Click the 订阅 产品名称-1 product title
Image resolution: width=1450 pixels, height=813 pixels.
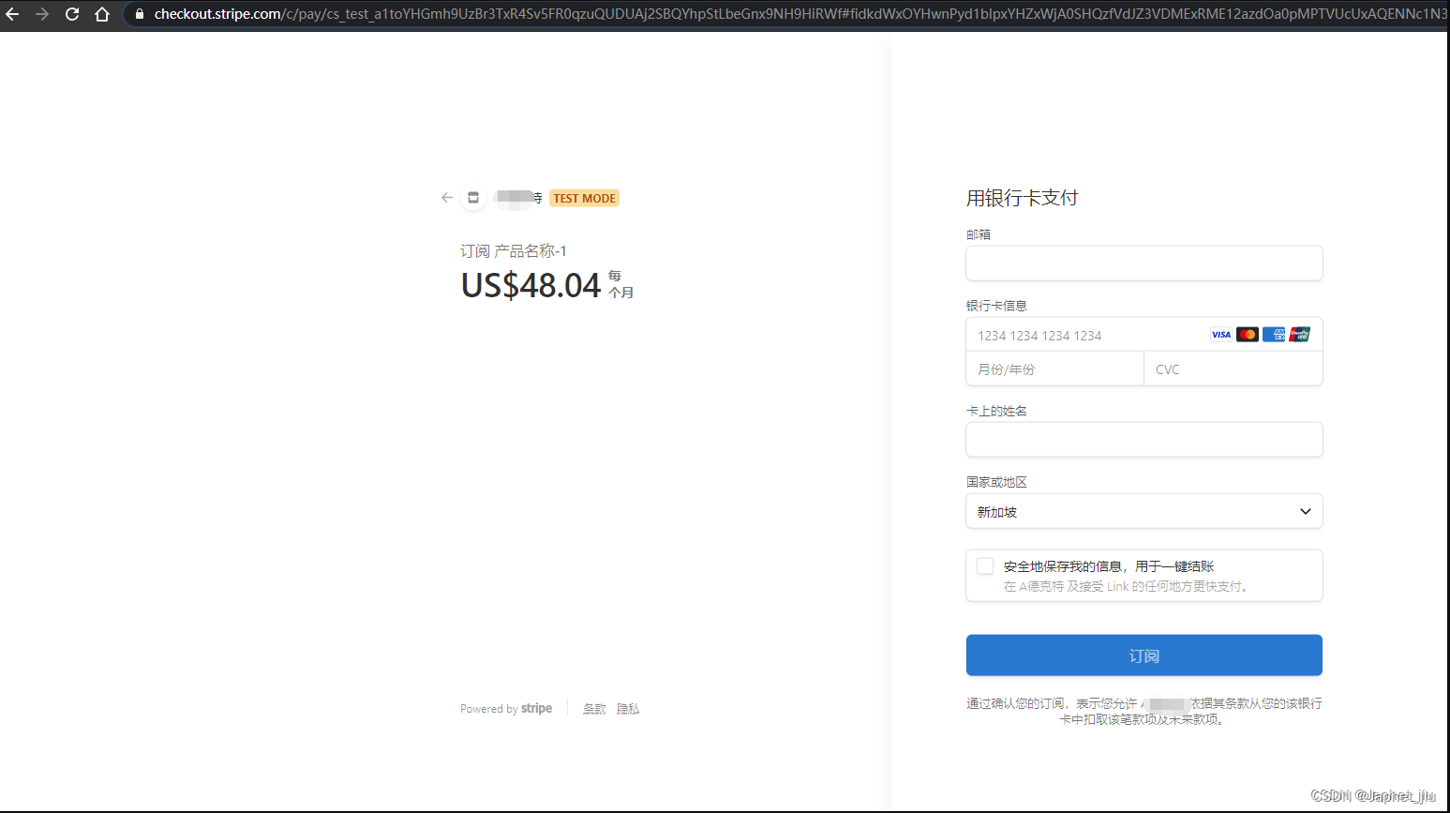point(514,251)
